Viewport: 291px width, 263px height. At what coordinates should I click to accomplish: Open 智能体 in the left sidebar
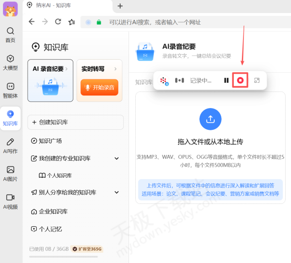pyautogui.click(x=10, y=90)
